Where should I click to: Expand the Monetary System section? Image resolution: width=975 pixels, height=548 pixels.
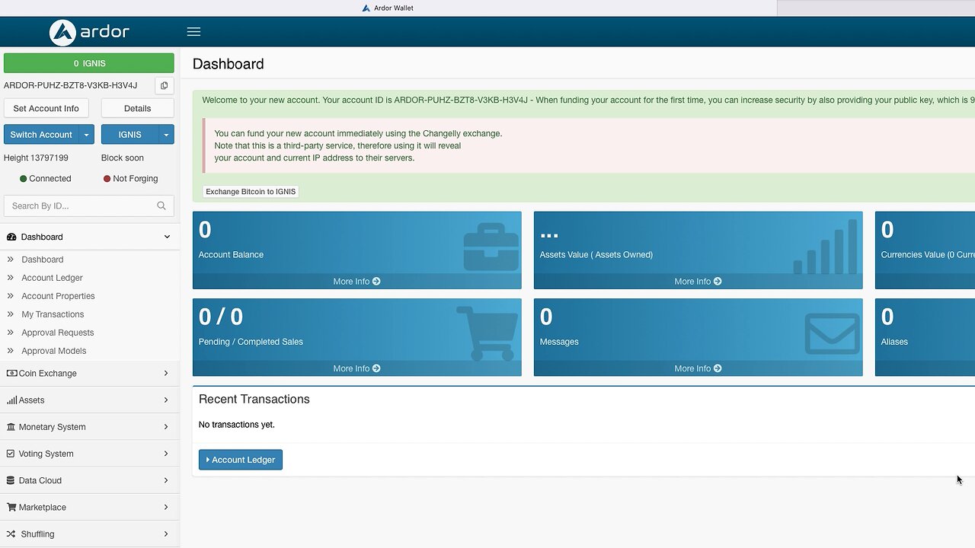click(166, 427)
